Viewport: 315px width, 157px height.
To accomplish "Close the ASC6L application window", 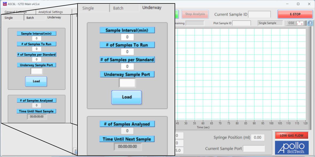I will coord(309,4).
